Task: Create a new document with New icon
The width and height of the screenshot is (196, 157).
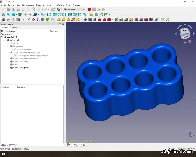Action: (4, 10)
